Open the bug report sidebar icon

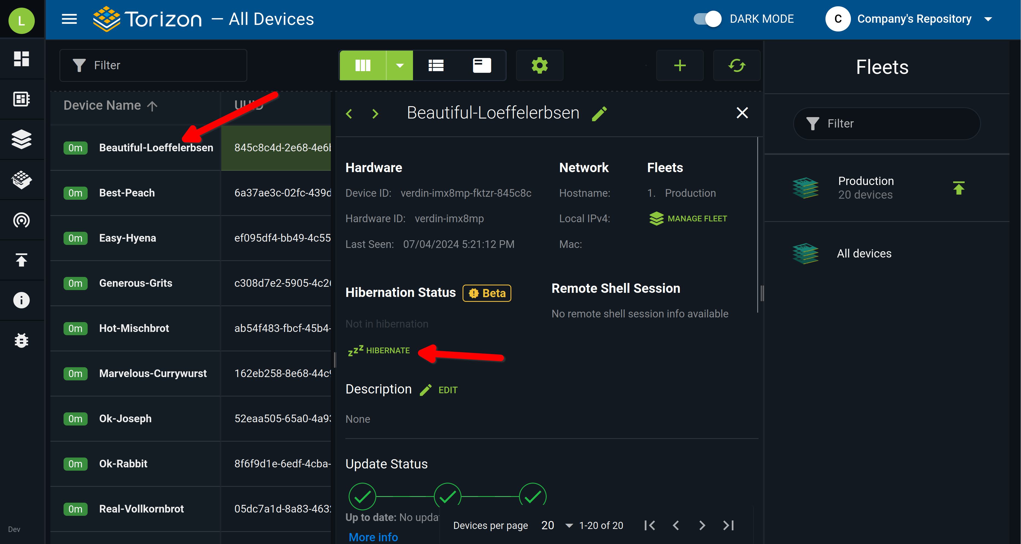tap(21, 340)
